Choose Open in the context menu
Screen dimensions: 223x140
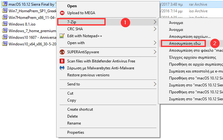tap(72, 6)
